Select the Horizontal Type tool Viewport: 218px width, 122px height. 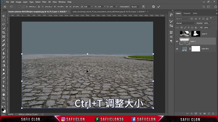pos(4,82)
